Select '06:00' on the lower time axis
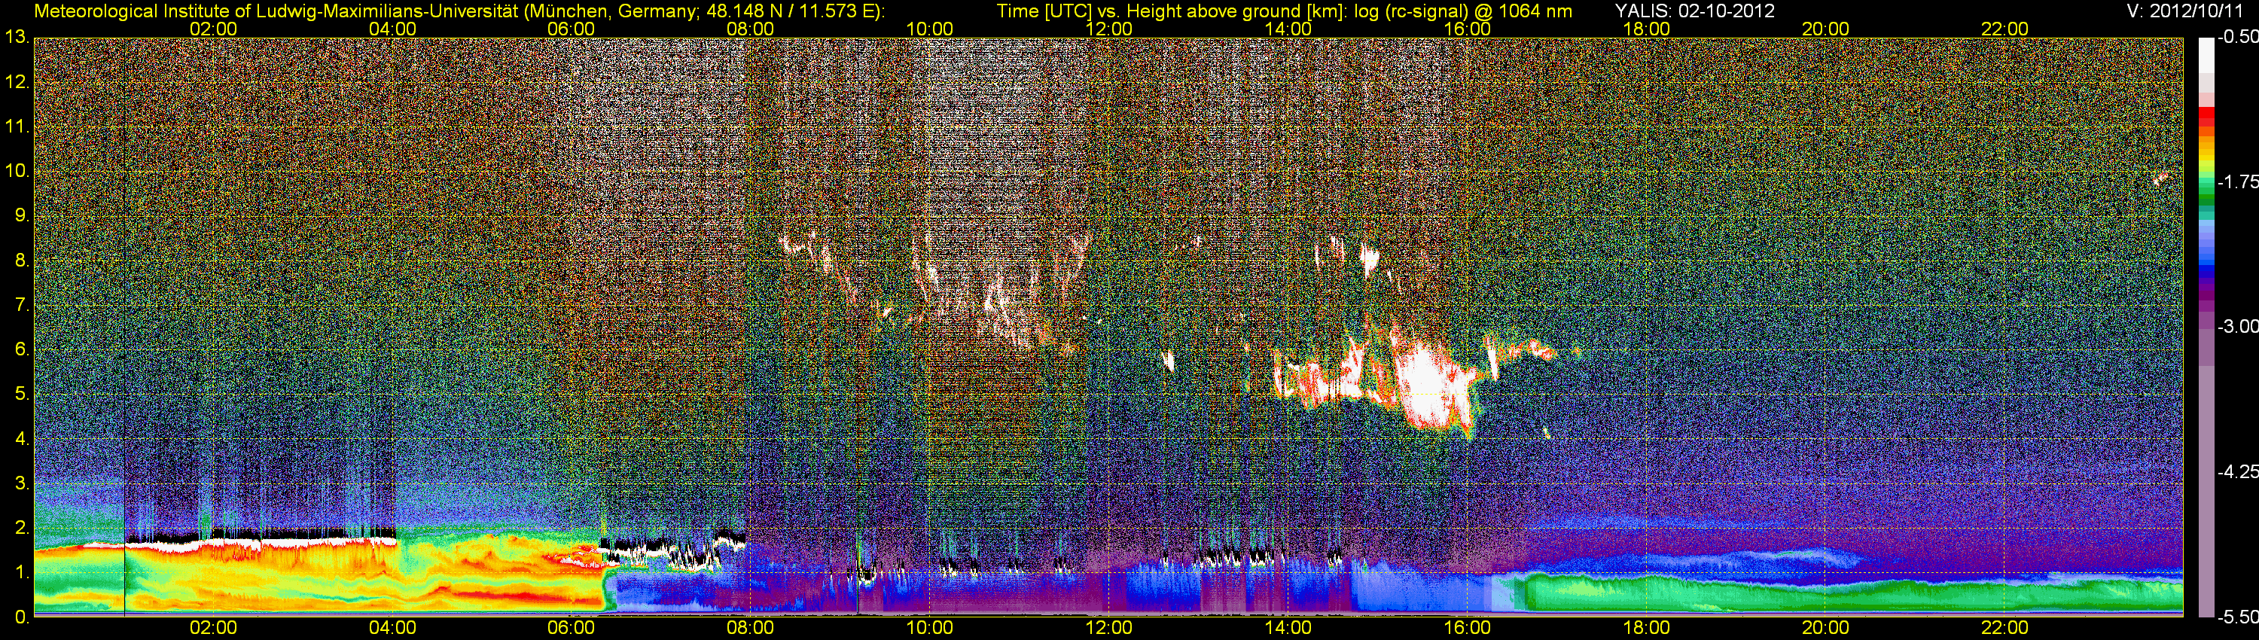 571,628
